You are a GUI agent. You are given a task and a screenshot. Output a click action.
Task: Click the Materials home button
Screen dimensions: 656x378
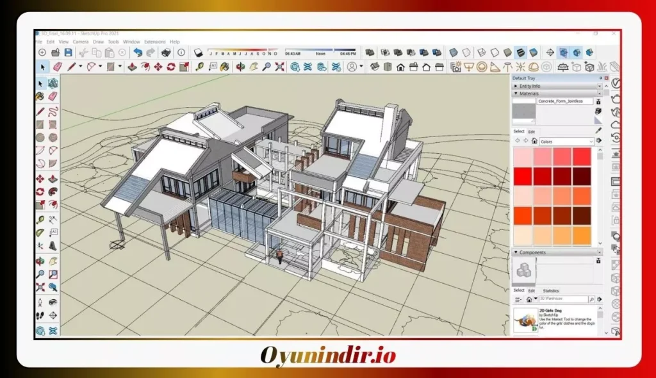tap(534, 141)
